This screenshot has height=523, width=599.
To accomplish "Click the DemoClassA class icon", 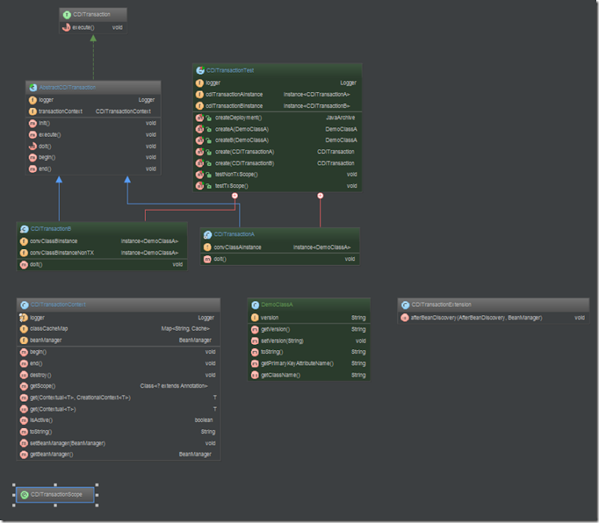I will (x=255, y=305).
